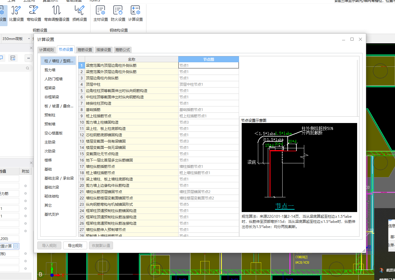Select the 桩上柱插筋节点 row name
This screenshot has height=280, width=395.
(132, 116)
